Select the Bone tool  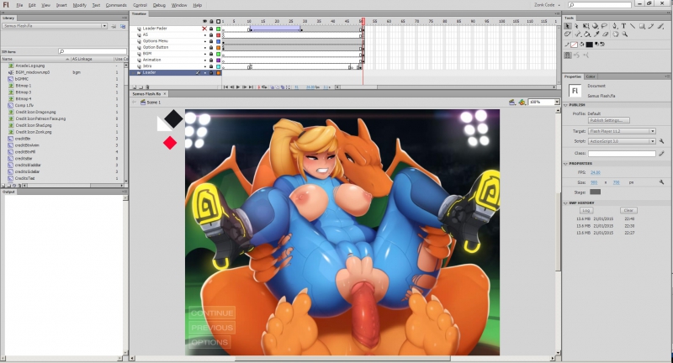pos(578,34)
